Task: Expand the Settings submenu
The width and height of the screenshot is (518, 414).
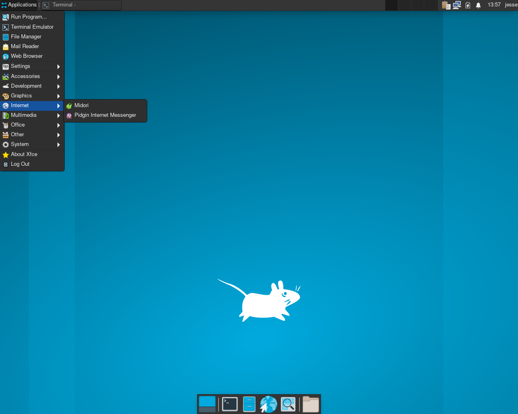Action: (32, 66)
